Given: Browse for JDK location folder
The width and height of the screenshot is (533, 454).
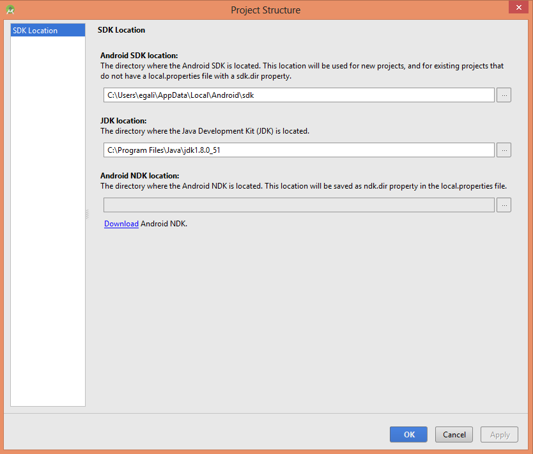Looking at the screenshot, I should tap(504, 150).
